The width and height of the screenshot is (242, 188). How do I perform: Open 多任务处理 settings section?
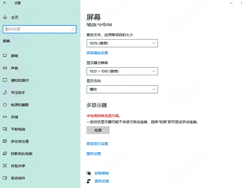20,141
